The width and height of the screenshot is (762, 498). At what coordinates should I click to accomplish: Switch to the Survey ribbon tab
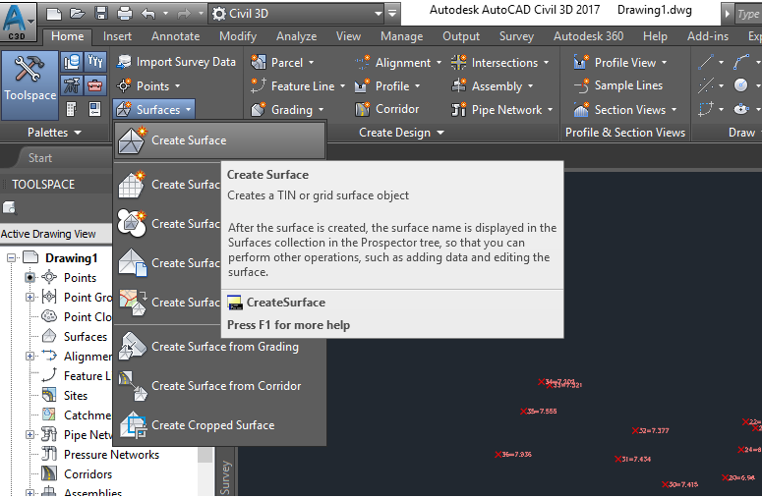(516, 36)
